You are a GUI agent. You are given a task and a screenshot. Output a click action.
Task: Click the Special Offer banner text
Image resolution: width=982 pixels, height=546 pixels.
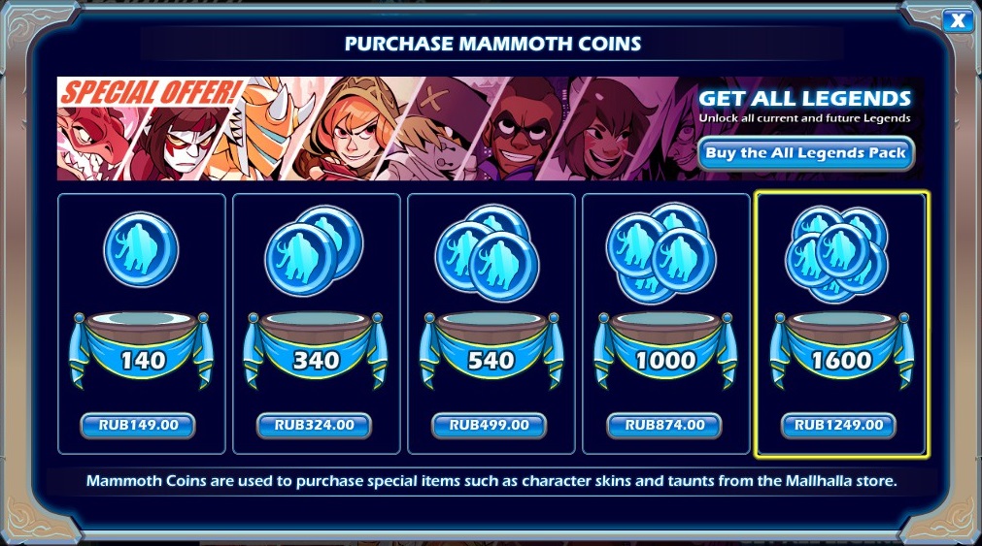point(151,92)
